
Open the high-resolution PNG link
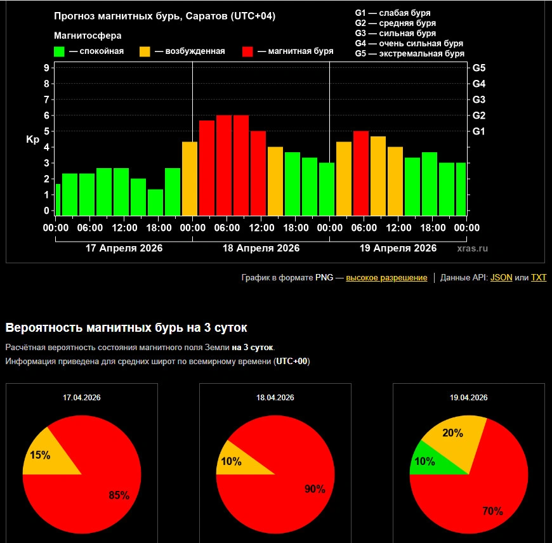click(x=386, y=278)
